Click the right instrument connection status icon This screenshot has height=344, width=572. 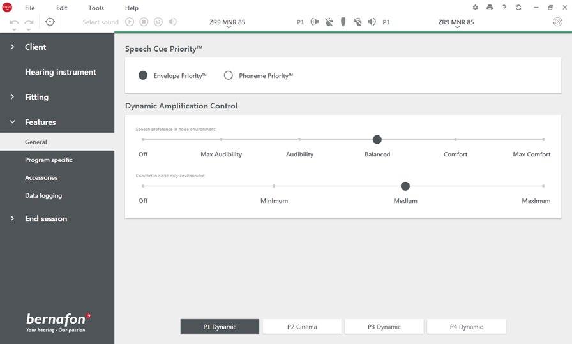coord(357,22)
